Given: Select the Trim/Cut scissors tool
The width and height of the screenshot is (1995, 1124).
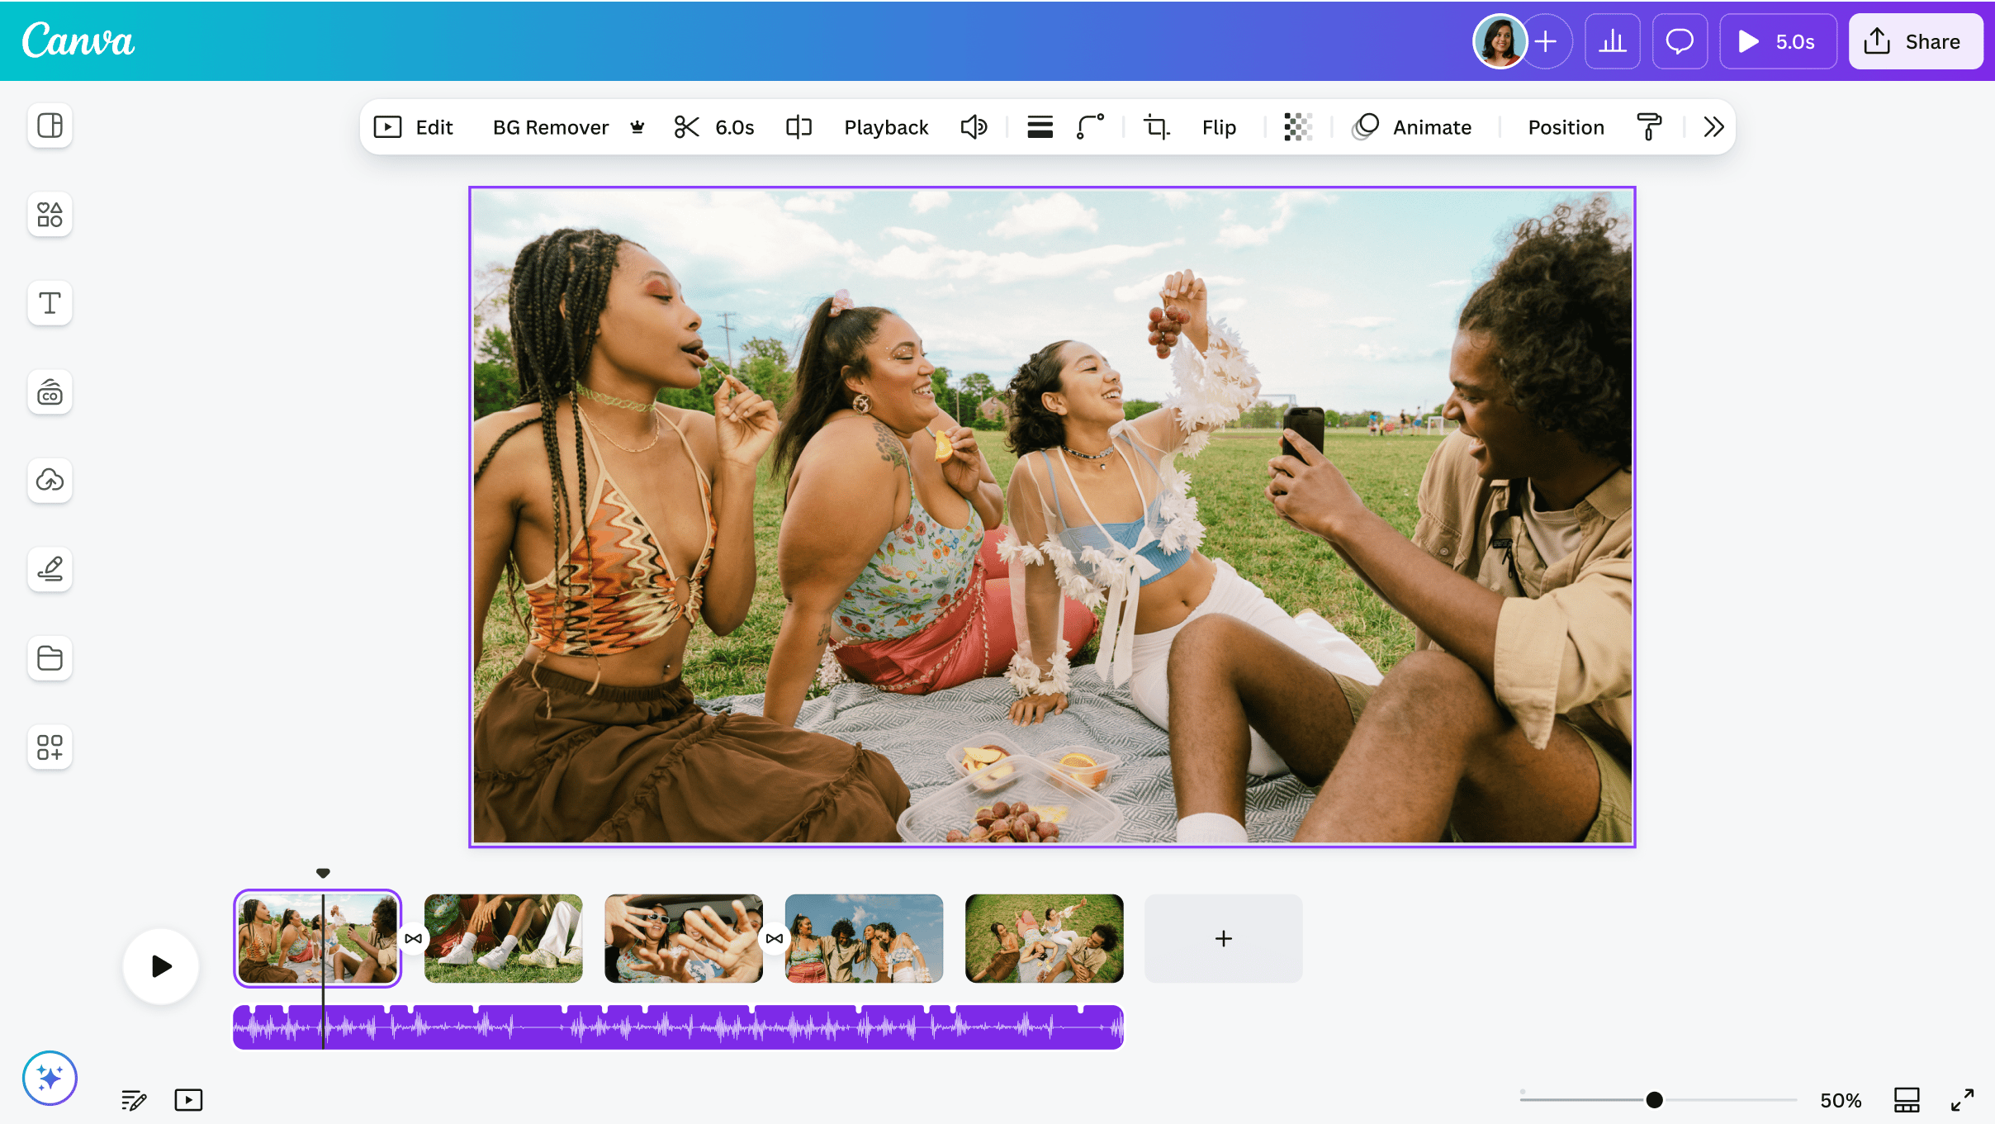Looking at the screenshot, I should (685, 126).
